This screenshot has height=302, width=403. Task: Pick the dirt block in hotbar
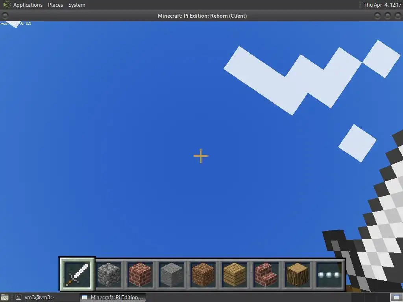(x=203, y=274)
